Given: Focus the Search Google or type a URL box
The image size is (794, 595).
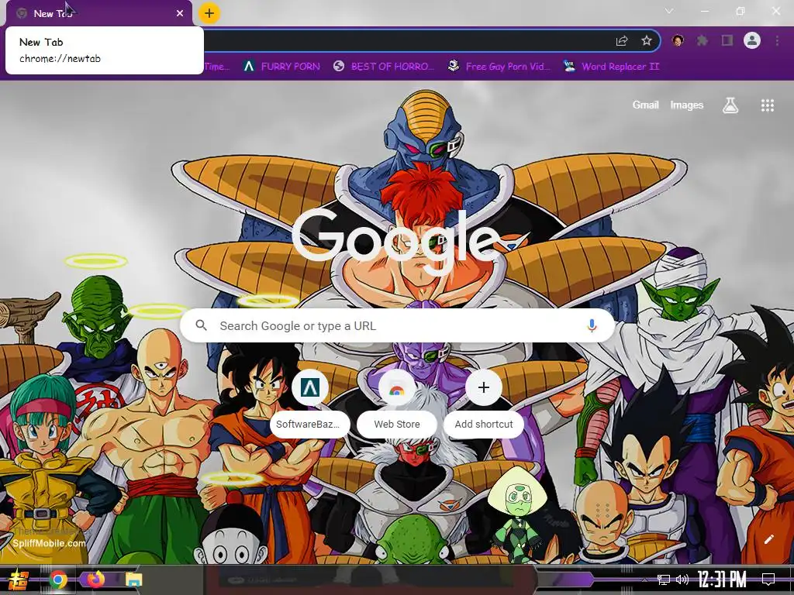Looking at the screenshot, I should coord(398,326).
